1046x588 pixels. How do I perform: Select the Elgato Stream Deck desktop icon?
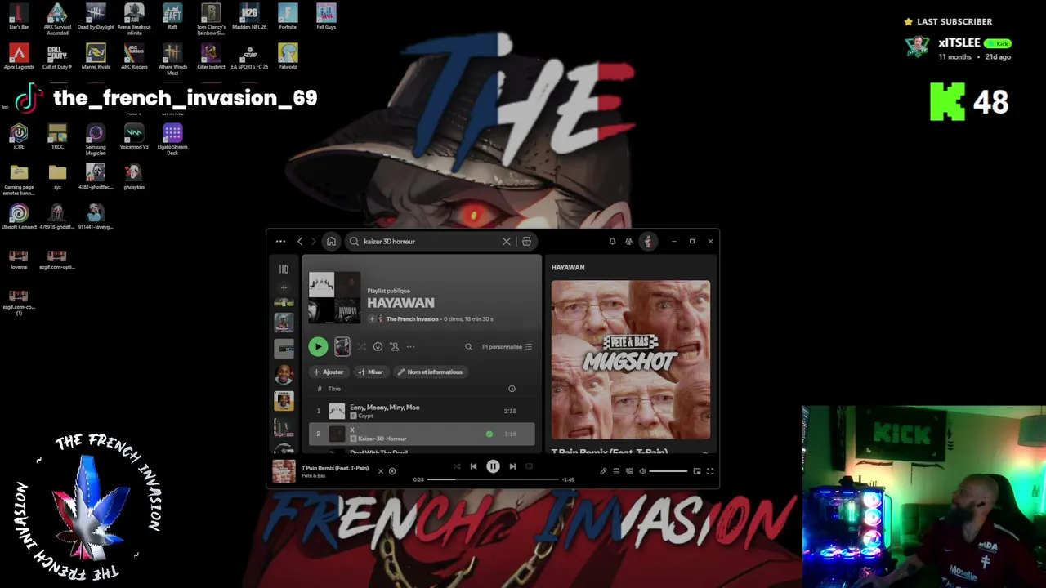[x=172, y=140]
